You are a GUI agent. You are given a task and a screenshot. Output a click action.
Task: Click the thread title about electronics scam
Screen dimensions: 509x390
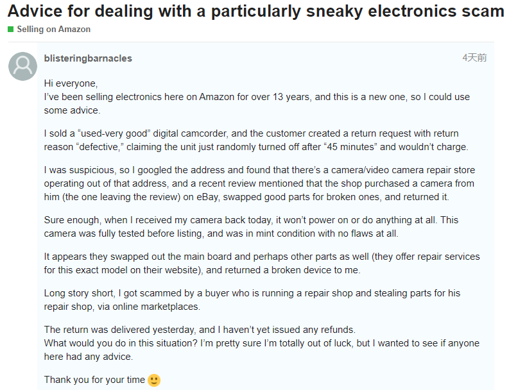click(x=256, y=11)
